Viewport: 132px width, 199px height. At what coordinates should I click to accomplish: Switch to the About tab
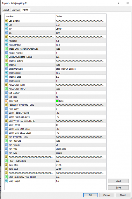(6, 10)
